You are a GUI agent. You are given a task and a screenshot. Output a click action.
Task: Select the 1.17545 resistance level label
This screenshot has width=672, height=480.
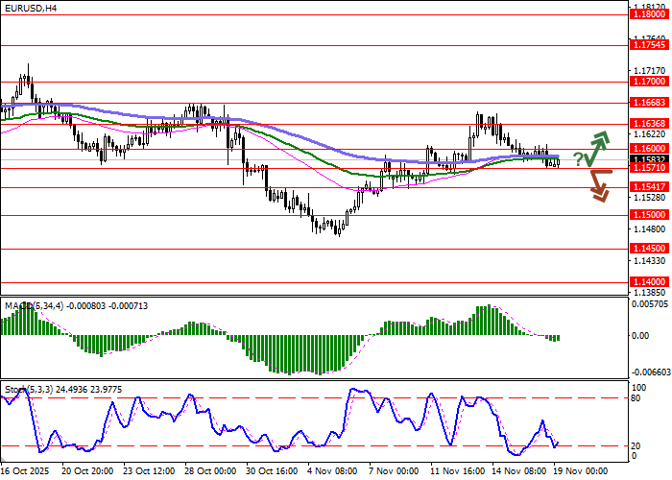pyautogui.click(x=649, y=45)
